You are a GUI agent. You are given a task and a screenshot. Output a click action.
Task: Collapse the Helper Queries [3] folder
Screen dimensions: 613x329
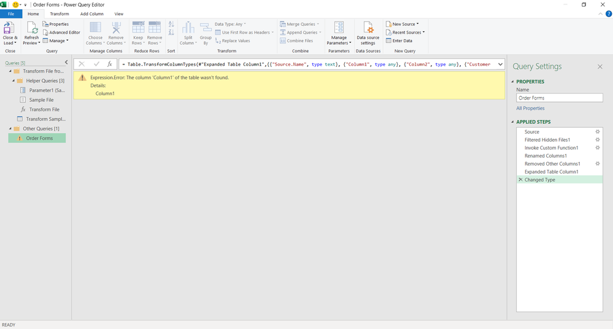13,80
